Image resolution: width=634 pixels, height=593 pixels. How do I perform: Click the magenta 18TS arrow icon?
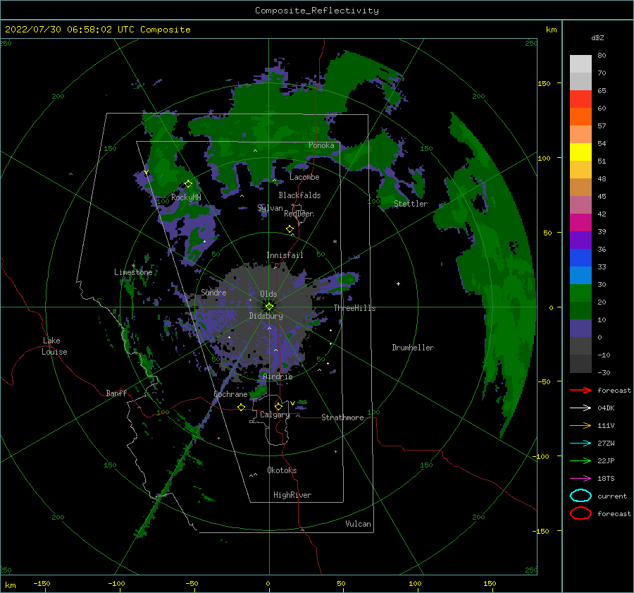click(580, 479)
